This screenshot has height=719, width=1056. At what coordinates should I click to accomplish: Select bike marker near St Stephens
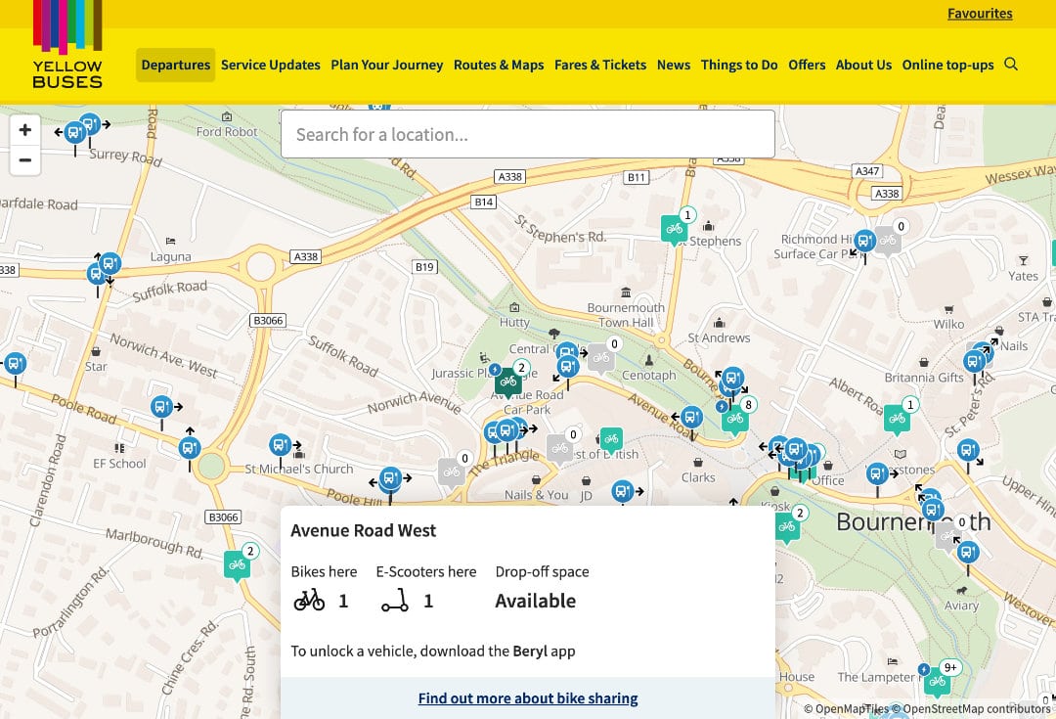tap(674, 229)
